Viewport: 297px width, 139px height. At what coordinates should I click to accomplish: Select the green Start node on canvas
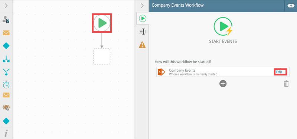tap(102, 23)
